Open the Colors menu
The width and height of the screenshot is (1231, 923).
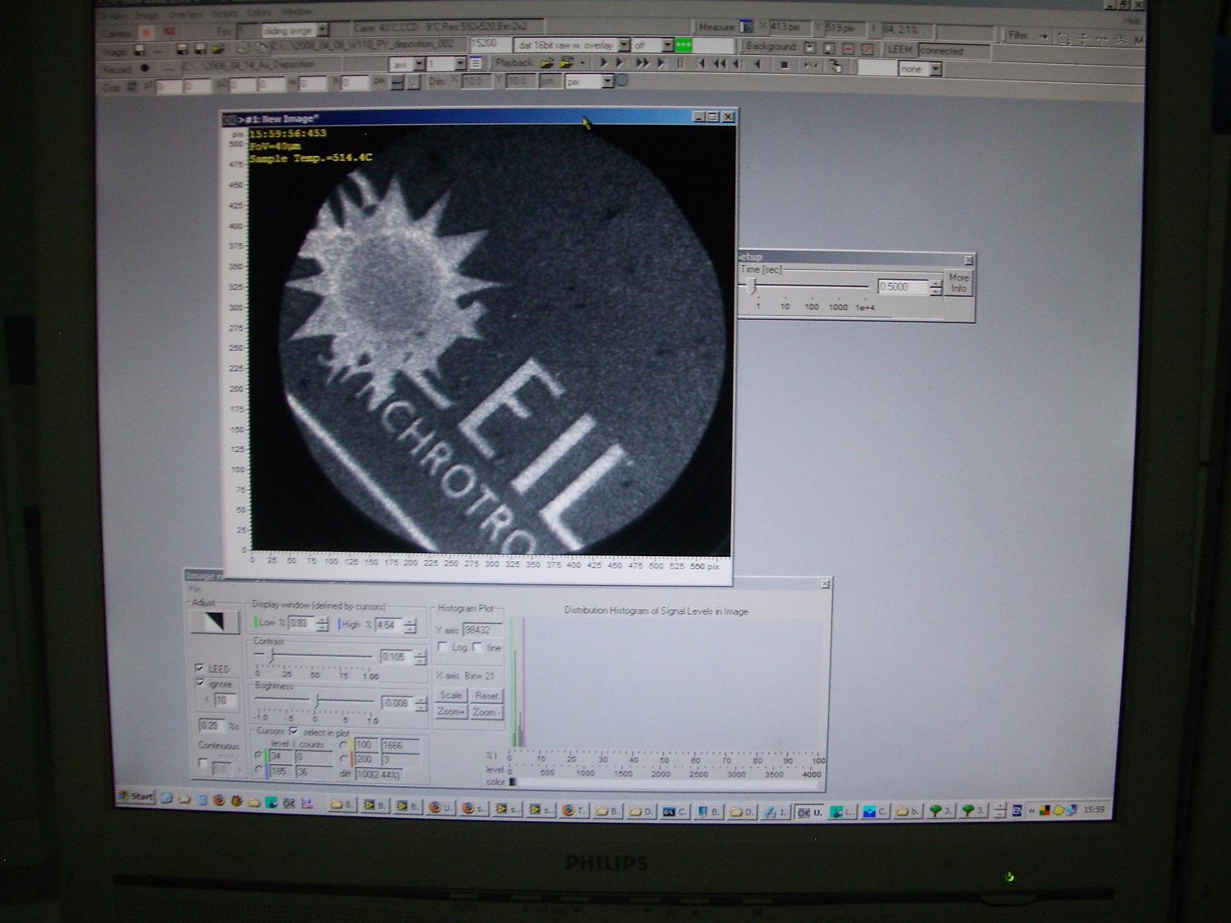click(259, 13)
